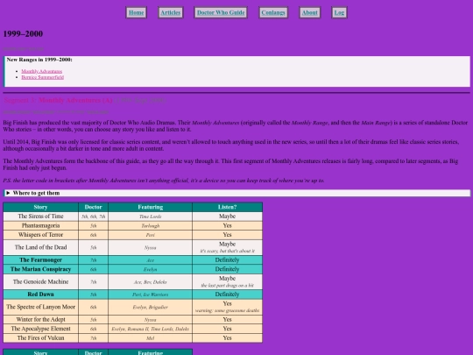The width and height of the screenshot is (473, 355).
Task: Open the Doctor Who Guide link
Action: click(221, 12)
